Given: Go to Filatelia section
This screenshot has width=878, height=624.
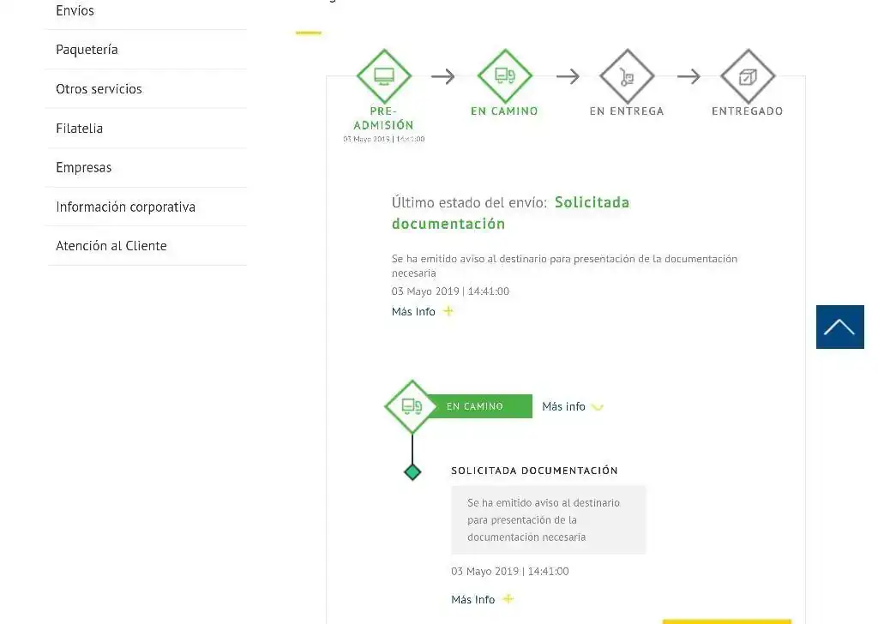Looking at the screenshot, I should point(80,129).
